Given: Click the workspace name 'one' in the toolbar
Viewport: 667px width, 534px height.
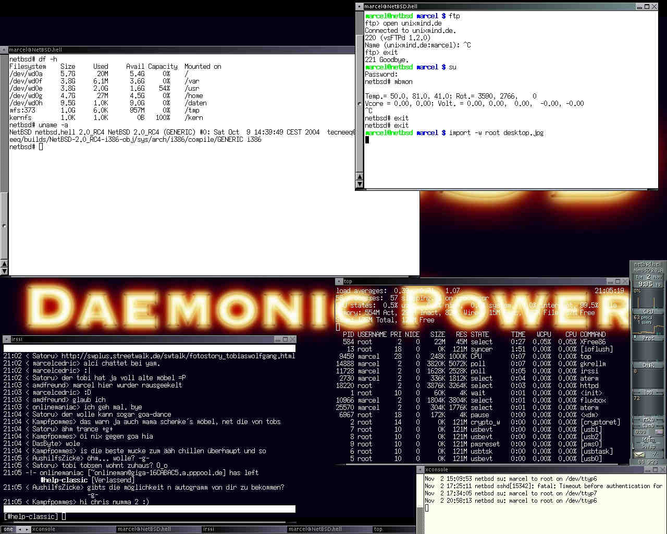Looking at the screenshot, I should coord(8,529).
